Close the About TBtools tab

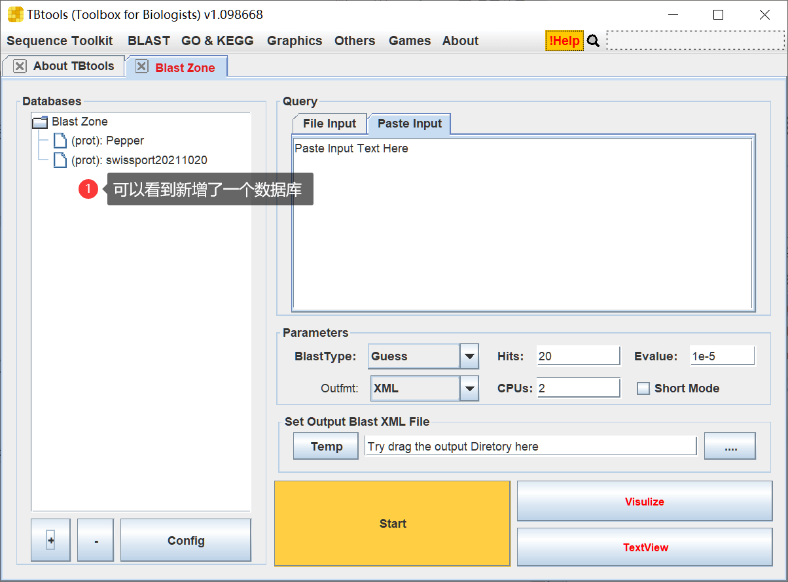click(x=20, y=66)
